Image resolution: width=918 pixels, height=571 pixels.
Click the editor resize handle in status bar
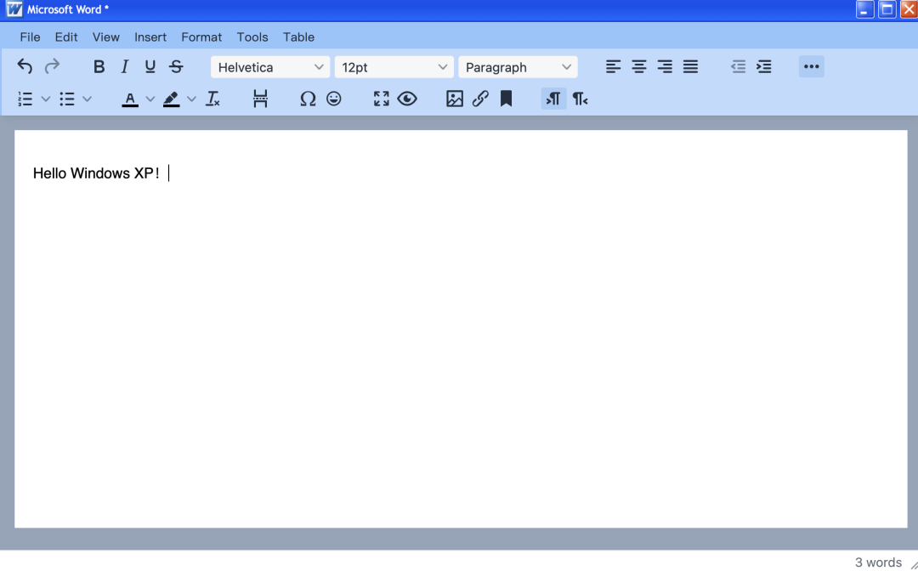(x=912, y=564)
